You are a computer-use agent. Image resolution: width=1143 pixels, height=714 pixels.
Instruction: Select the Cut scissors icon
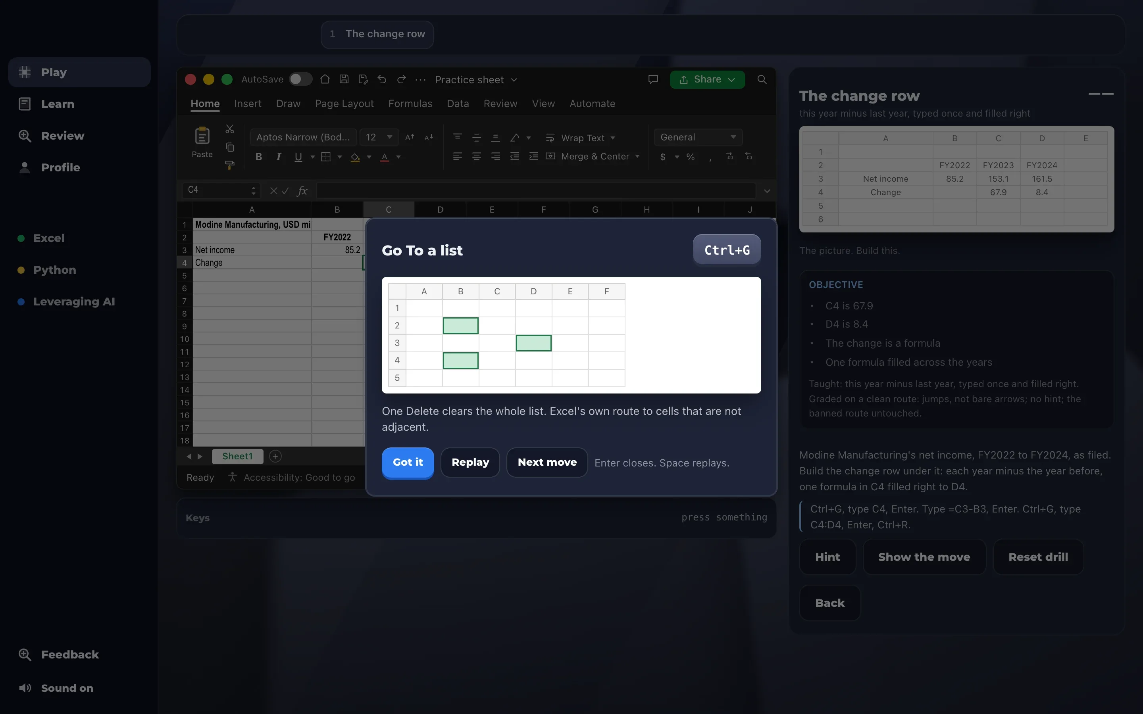point(230,129)
